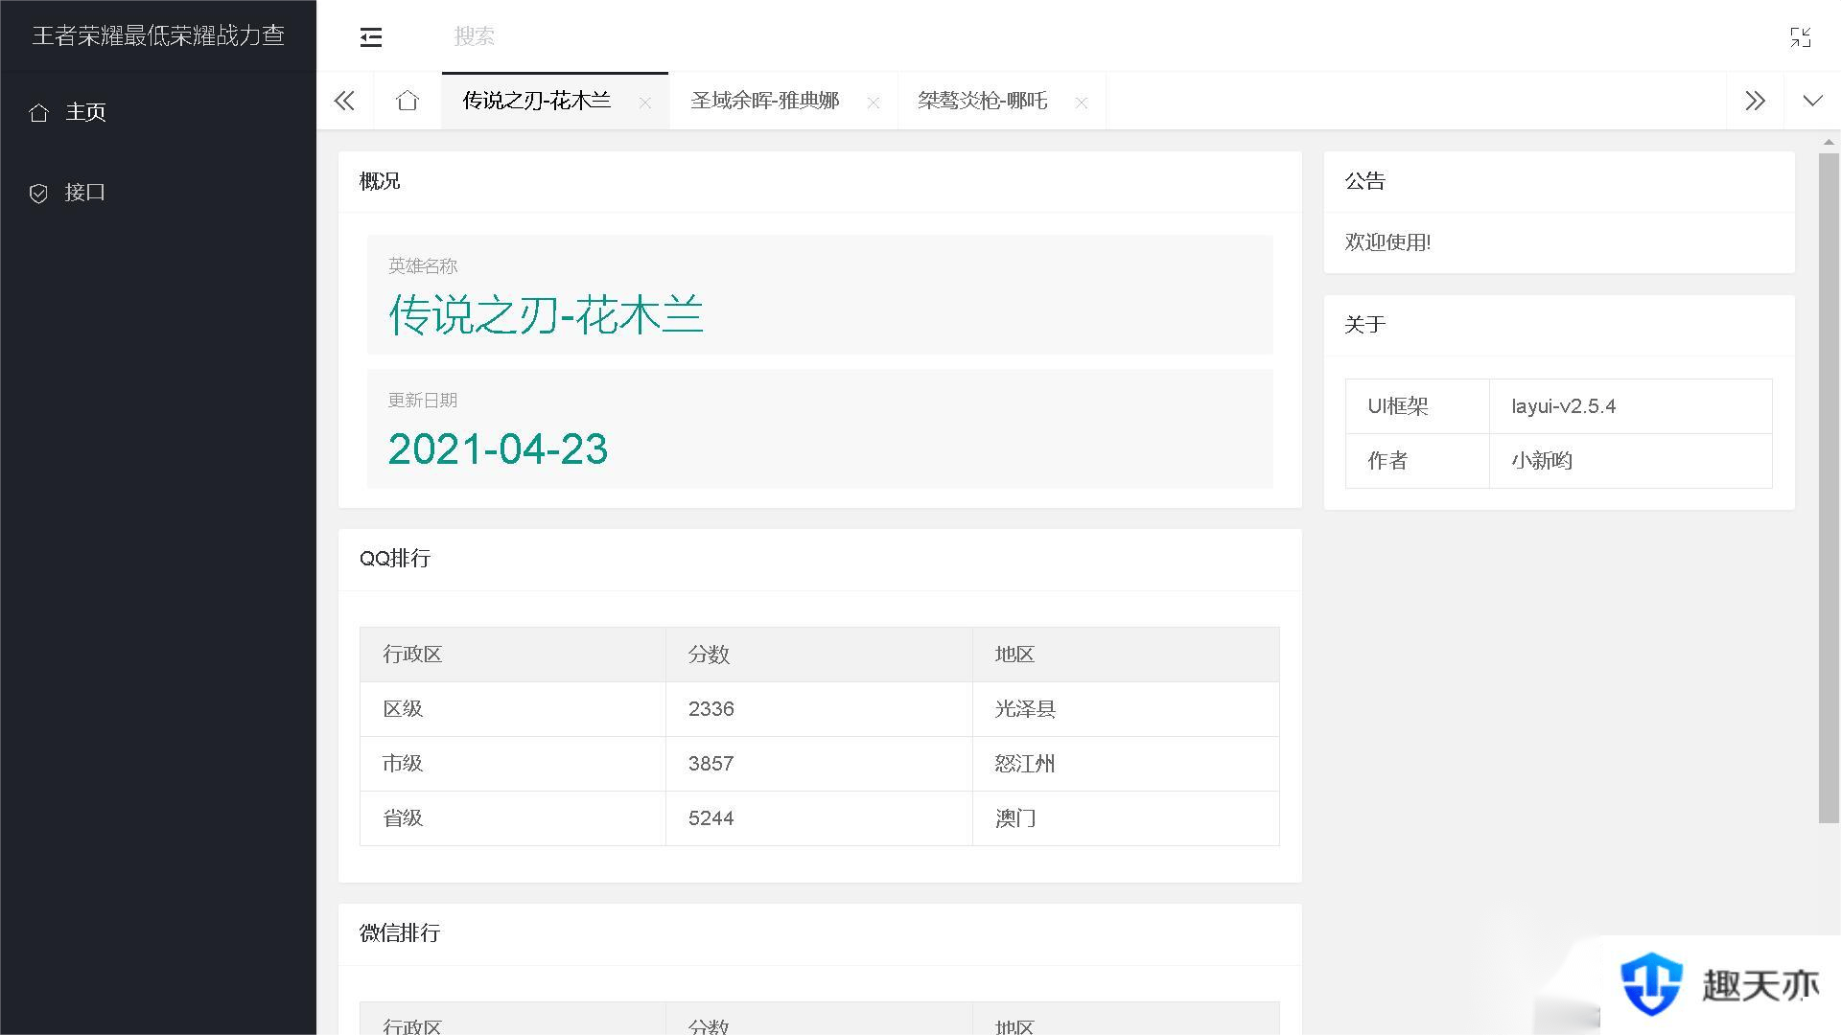This screenshot has height=1035, width=1841.
Task: Select the score 2336 cell
Action: point(819,709)
